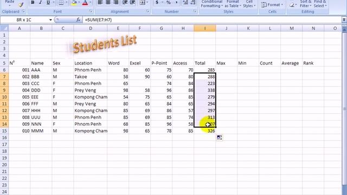Open Conditional Formatting menu
This screenshot has height=195, width=347.
(x=212, y=4)
